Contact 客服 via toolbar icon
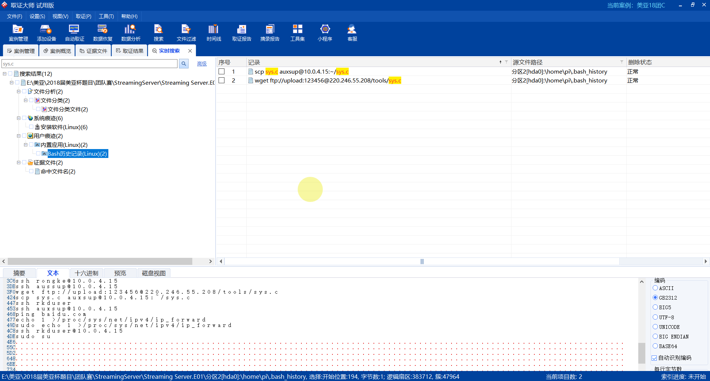The image size is (710, 381). tap(352, 33)
